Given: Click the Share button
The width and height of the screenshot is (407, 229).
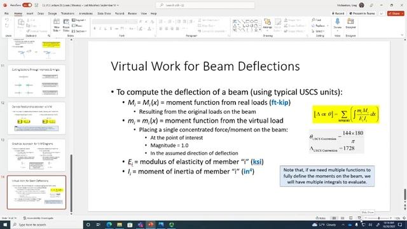Looking at the screenshot, I should click(396, 13).
